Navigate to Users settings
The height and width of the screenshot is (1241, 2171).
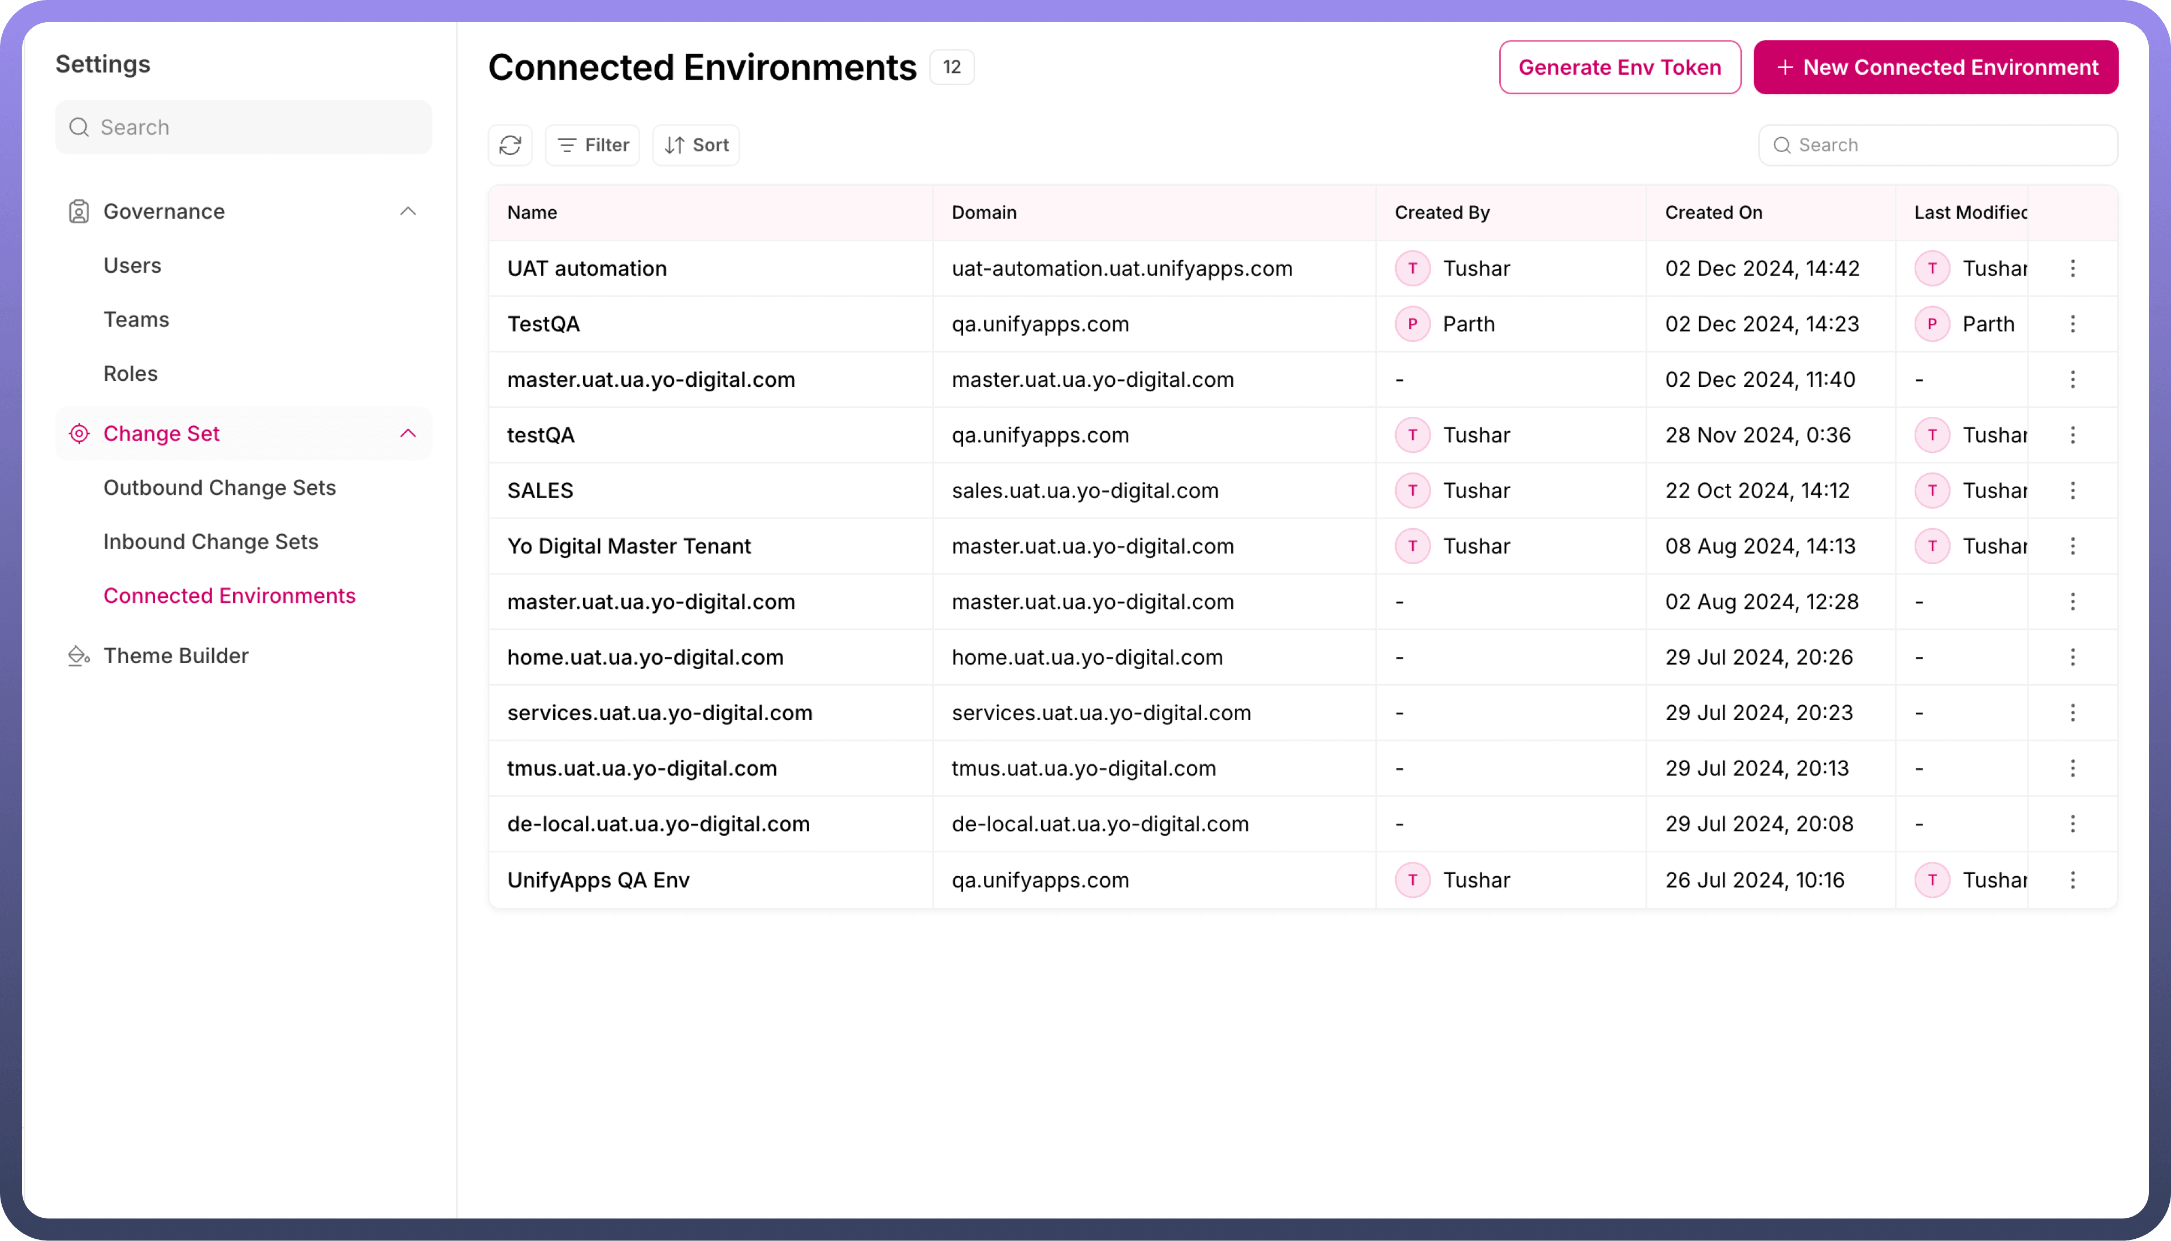(132, 265)
